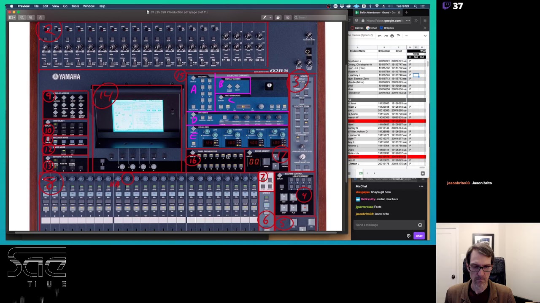The height and width of the screenshot is (303, 540).
Task: Click the ID Number header cell
Action: [x=384, y=51]
